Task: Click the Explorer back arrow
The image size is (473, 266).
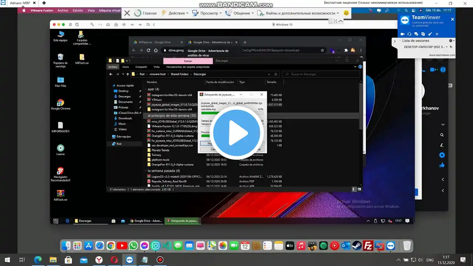Action: tap(111, 74)
